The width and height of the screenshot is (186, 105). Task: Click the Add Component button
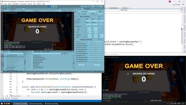click(x=89, y=65)
